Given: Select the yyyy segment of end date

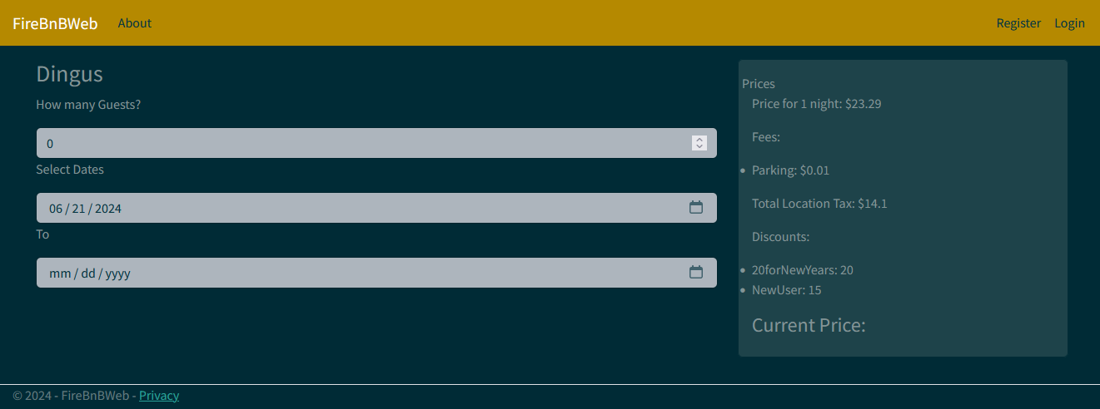Looking at the screenshot, I should 118,273.
